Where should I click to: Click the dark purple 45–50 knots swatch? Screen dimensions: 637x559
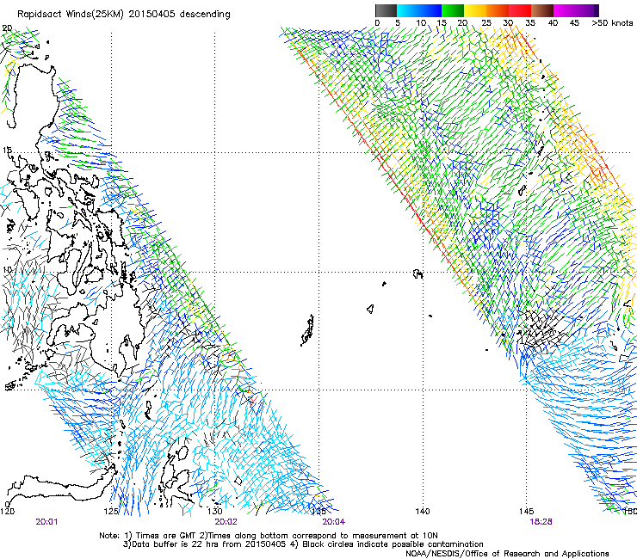(x=587, y=10)
